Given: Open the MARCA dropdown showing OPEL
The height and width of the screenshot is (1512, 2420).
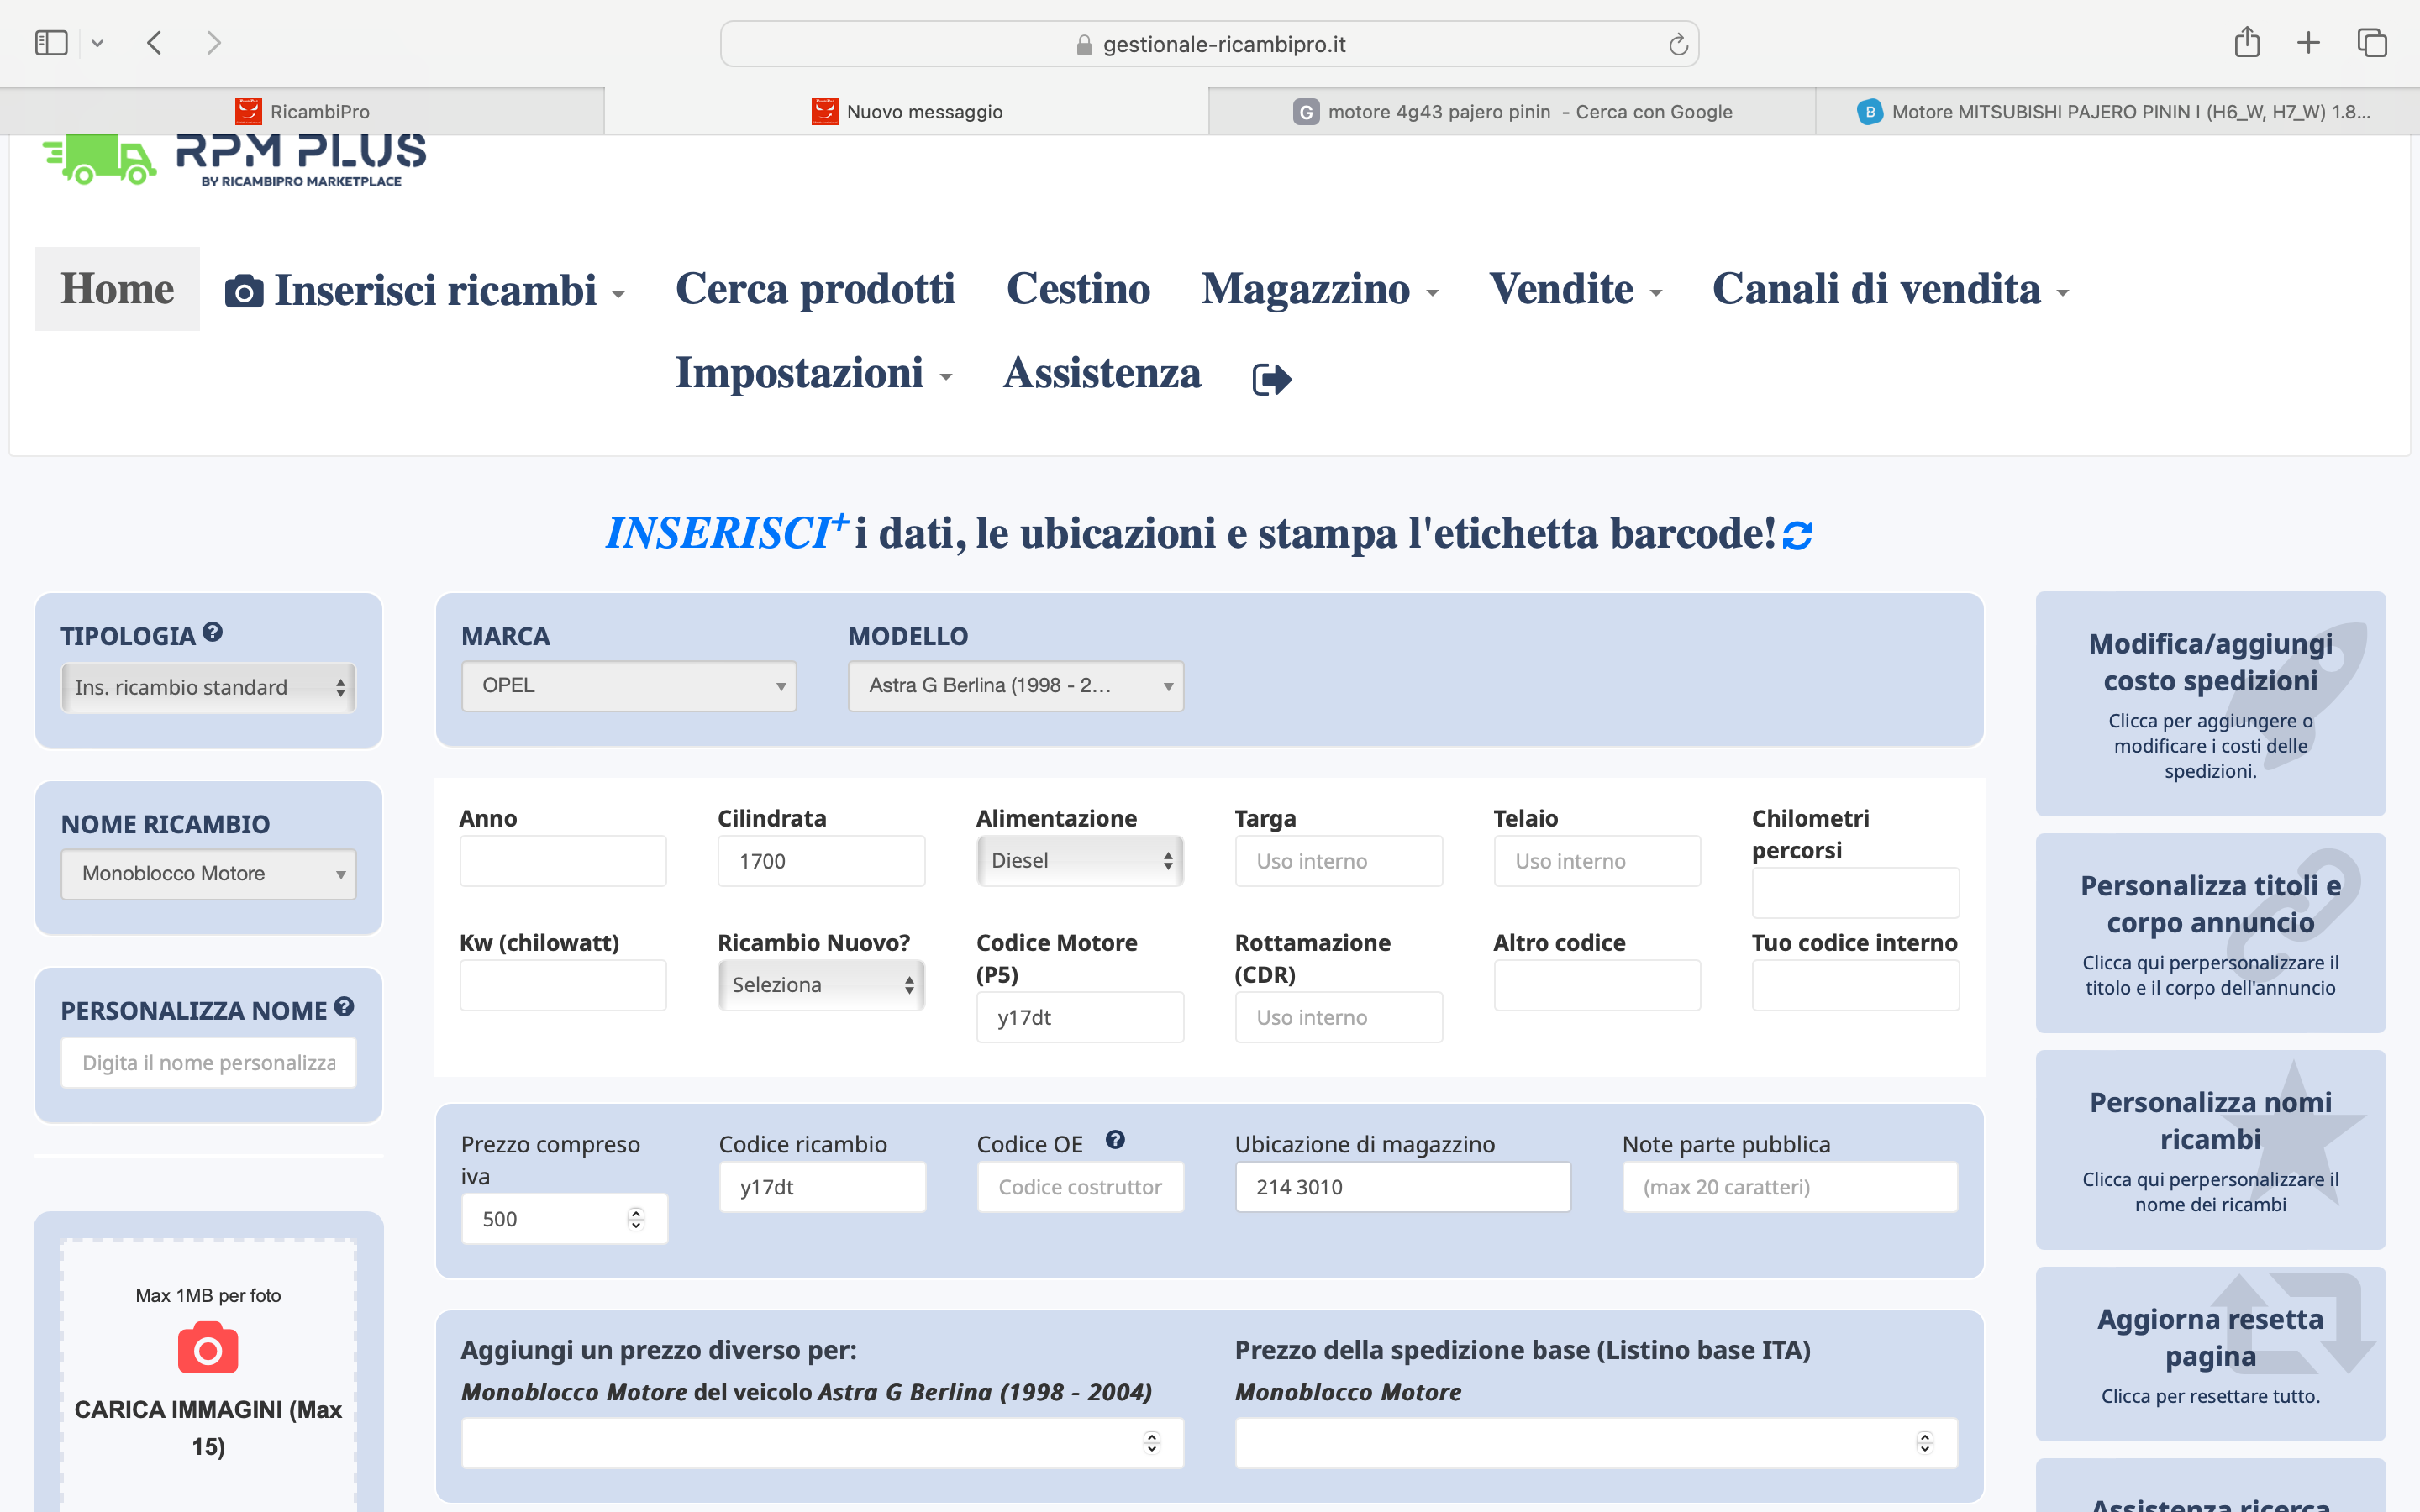Looking at the screenshot, I should point(629,686).
